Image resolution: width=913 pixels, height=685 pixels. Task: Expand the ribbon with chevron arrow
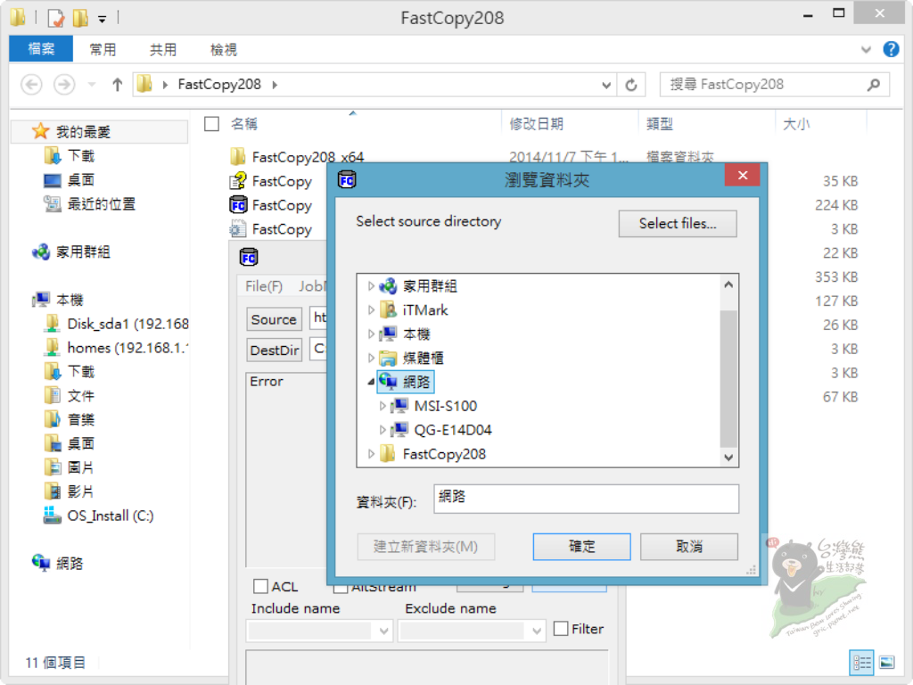[x=866, y=50]
